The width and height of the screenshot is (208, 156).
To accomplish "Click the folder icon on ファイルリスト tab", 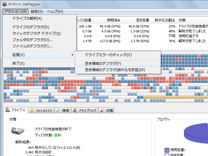I will 32,110.
